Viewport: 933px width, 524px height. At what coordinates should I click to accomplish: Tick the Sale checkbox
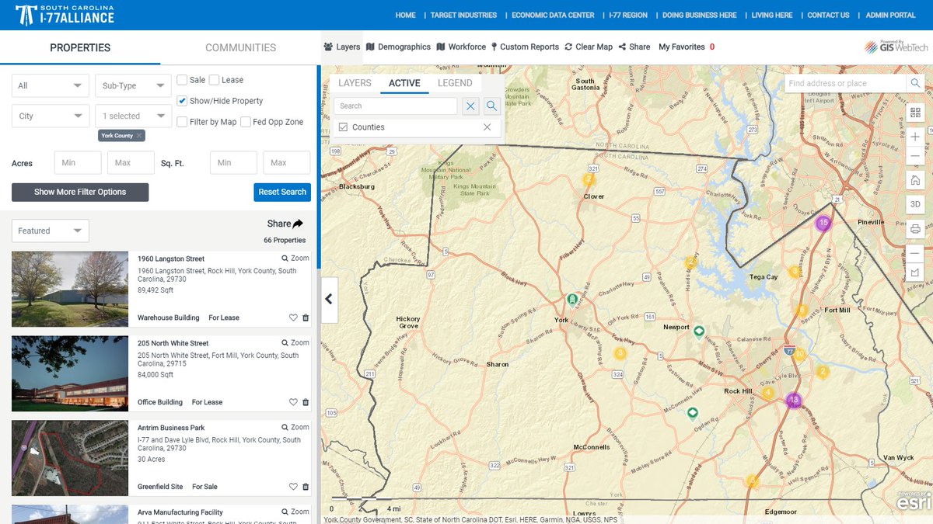[x=182, y=80]
